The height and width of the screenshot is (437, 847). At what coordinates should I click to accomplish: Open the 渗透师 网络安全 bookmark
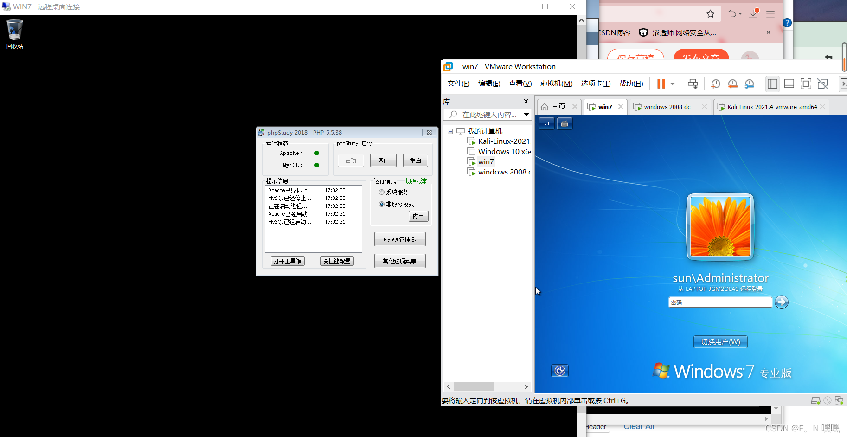click(x=678, y=32)
